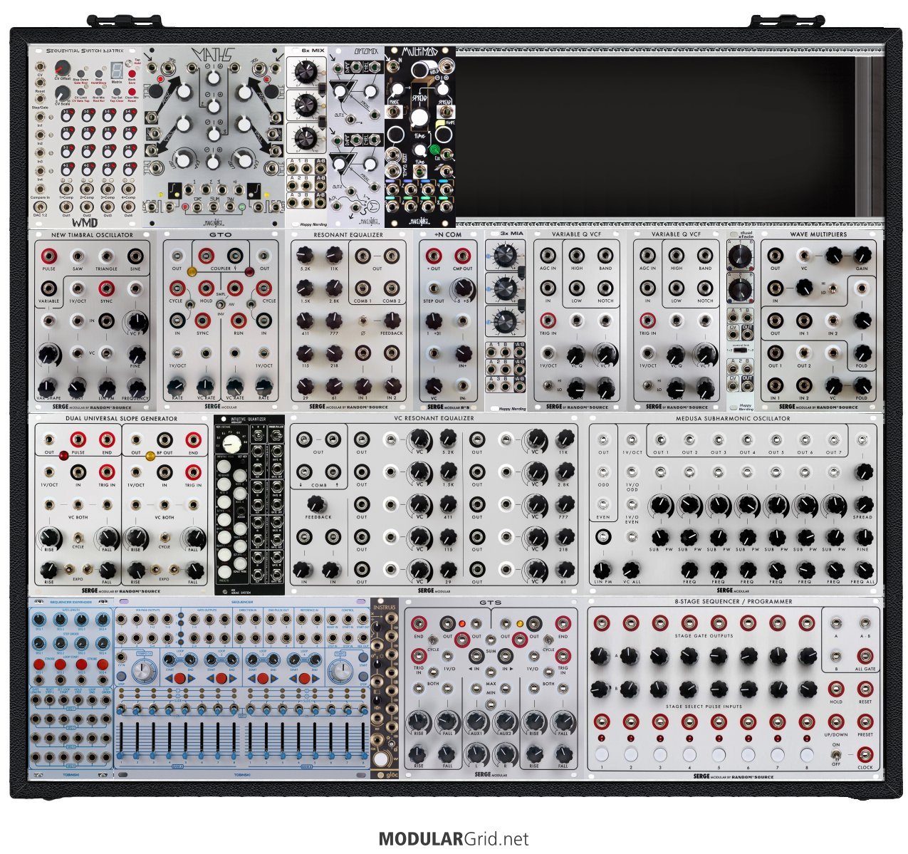
Task: Select the Intuitive Quantizer module
Action: coord(249,504)
